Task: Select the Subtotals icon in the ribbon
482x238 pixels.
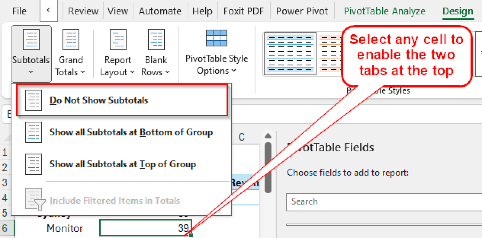Action: click(30, 39)
